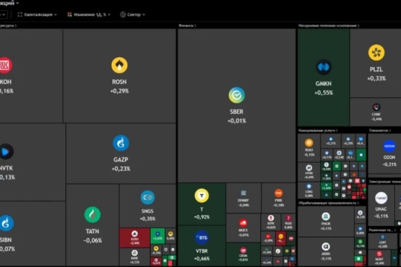Viewport: 401px width, 267px height.
Task: Select the HYDR RusHydro logo
Action: [309, 168]
